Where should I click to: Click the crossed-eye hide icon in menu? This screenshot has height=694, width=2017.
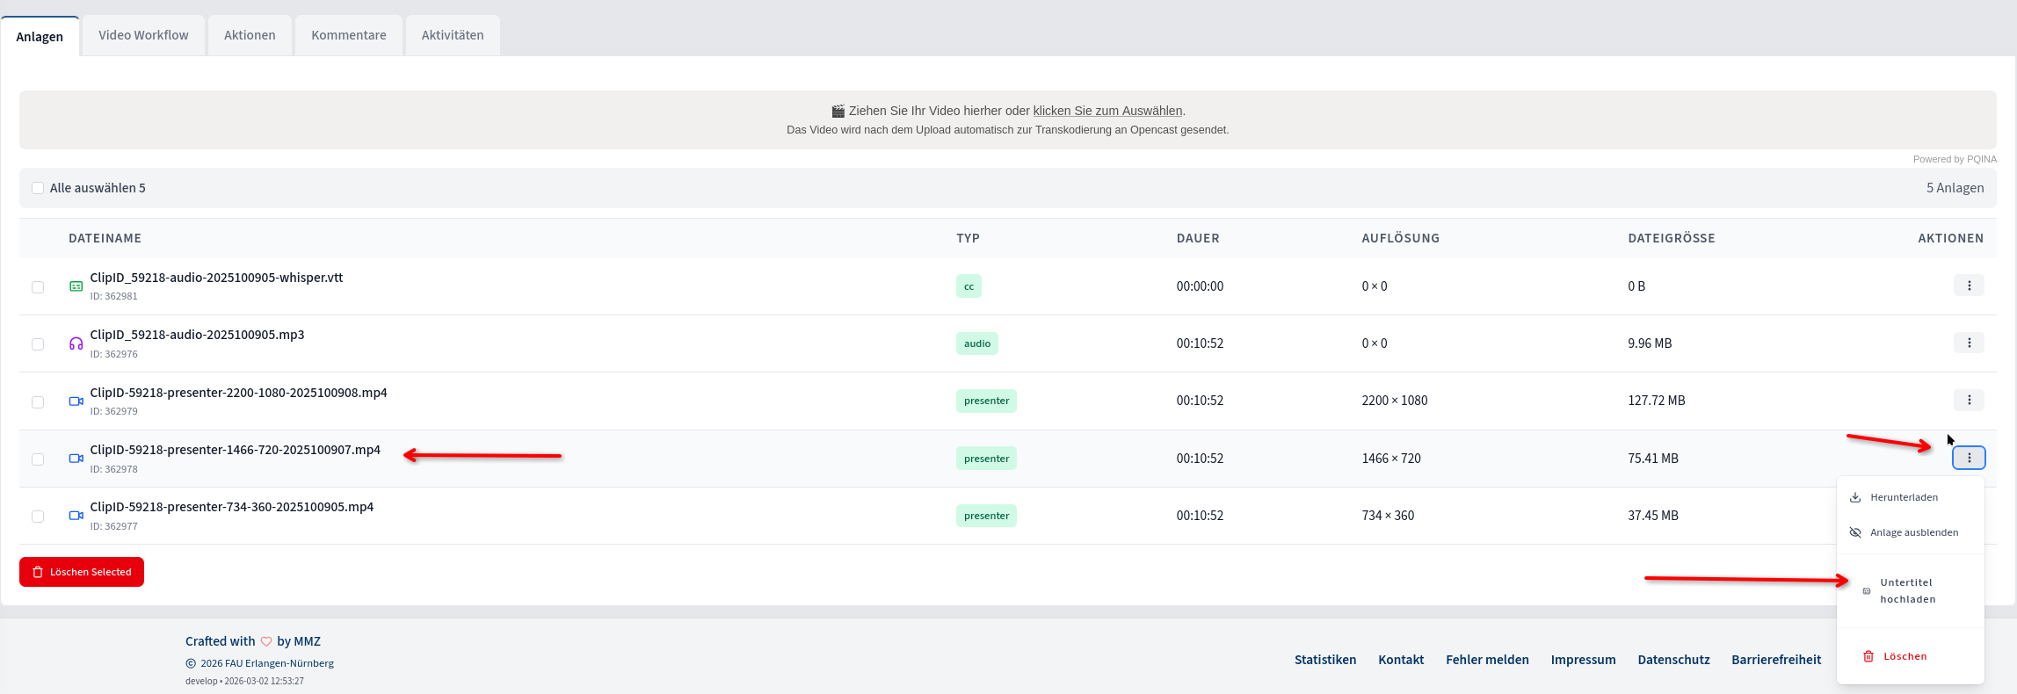(1855, 532)
